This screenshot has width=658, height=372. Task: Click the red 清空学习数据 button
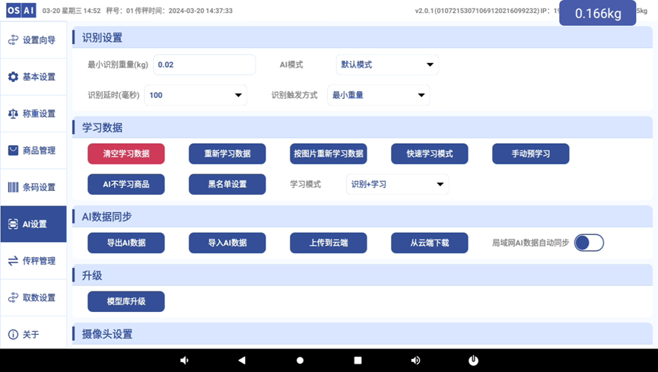126,154
